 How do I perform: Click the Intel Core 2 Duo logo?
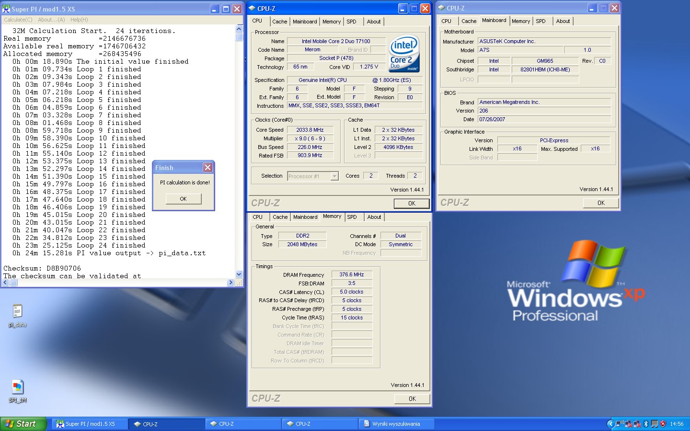pos(404,53)
